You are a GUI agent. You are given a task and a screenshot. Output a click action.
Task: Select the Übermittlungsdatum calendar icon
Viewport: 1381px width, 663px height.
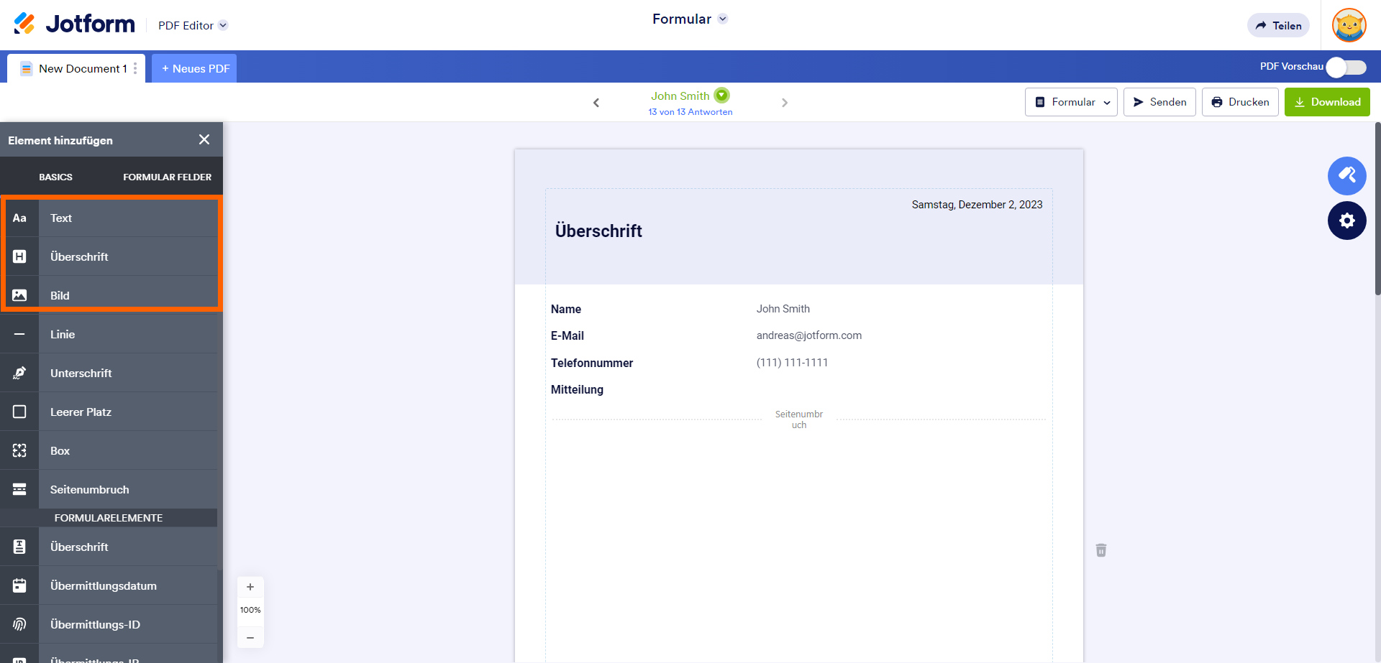19,586
